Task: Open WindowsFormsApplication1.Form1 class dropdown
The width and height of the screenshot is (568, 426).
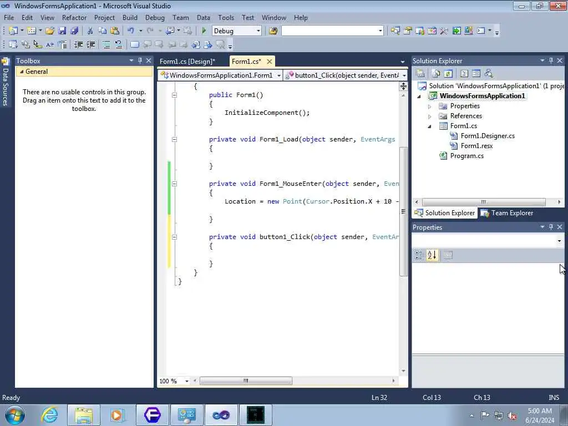Action: pyautogui.click(x=278, y=75)
